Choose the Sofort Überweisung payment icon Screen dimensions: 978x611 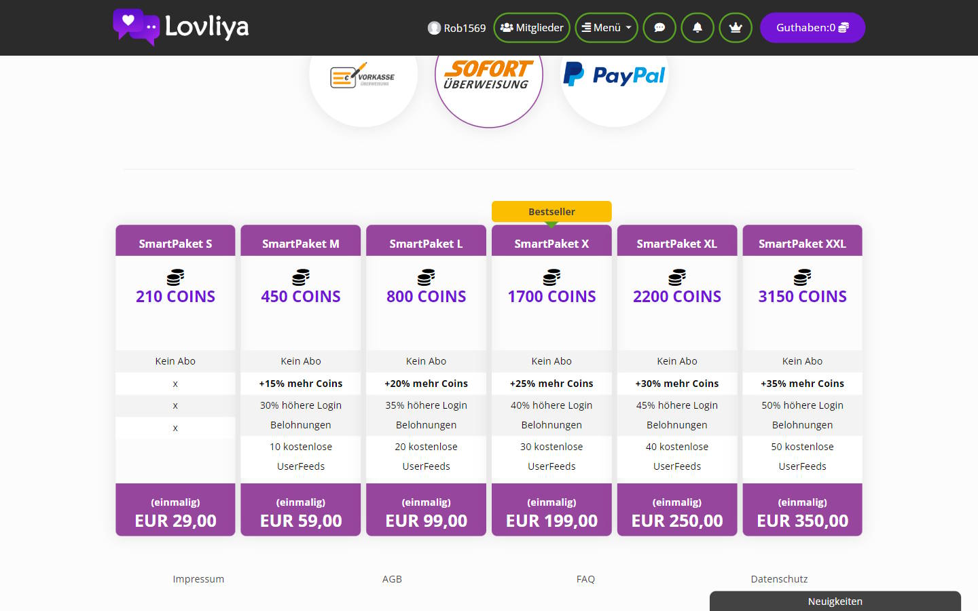coord(488,75)
